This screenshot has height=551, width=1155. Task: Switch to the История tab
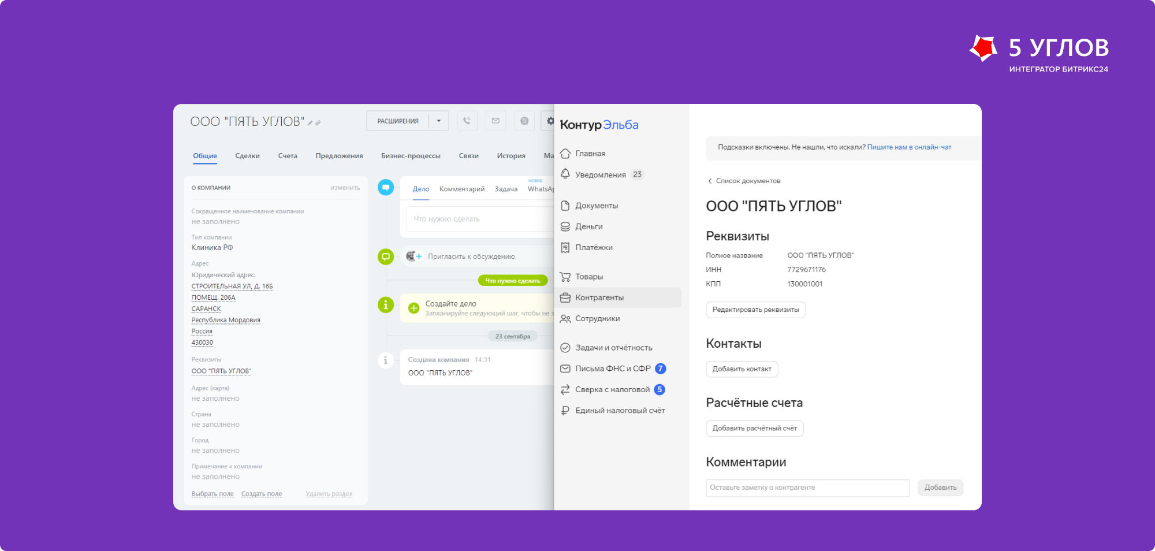[x=511, y=156]
